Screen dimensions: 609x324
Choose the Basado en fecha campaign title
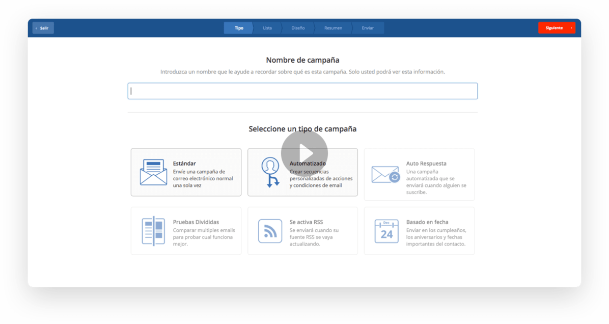click(427, 222)
